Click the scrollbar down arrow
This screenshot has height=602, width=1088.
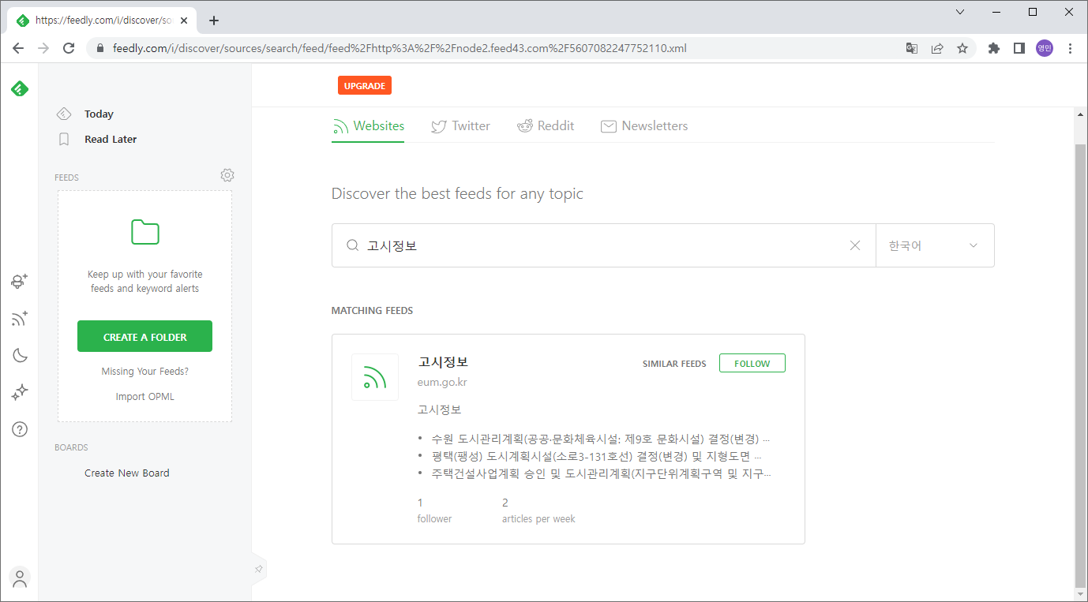pos(1081,595)
